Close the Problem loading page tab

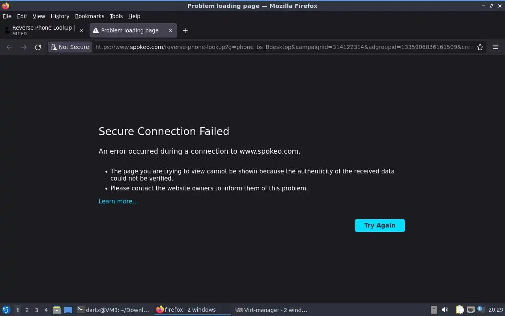tap(170, 30)
